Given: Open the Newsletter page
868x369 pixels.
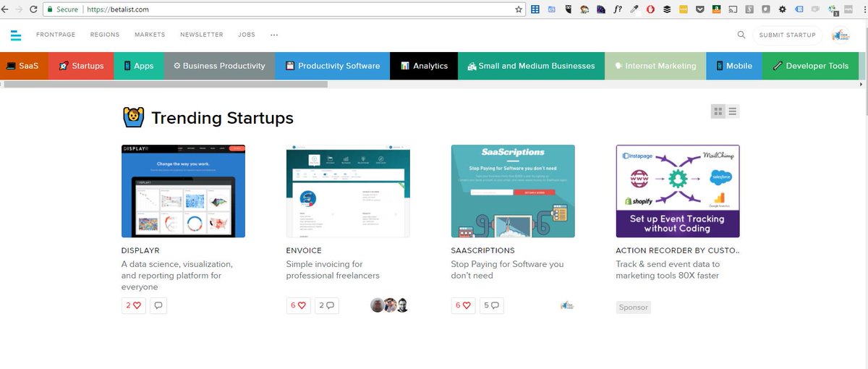Looking at the screenshot, I should click(x=202, y=35).
